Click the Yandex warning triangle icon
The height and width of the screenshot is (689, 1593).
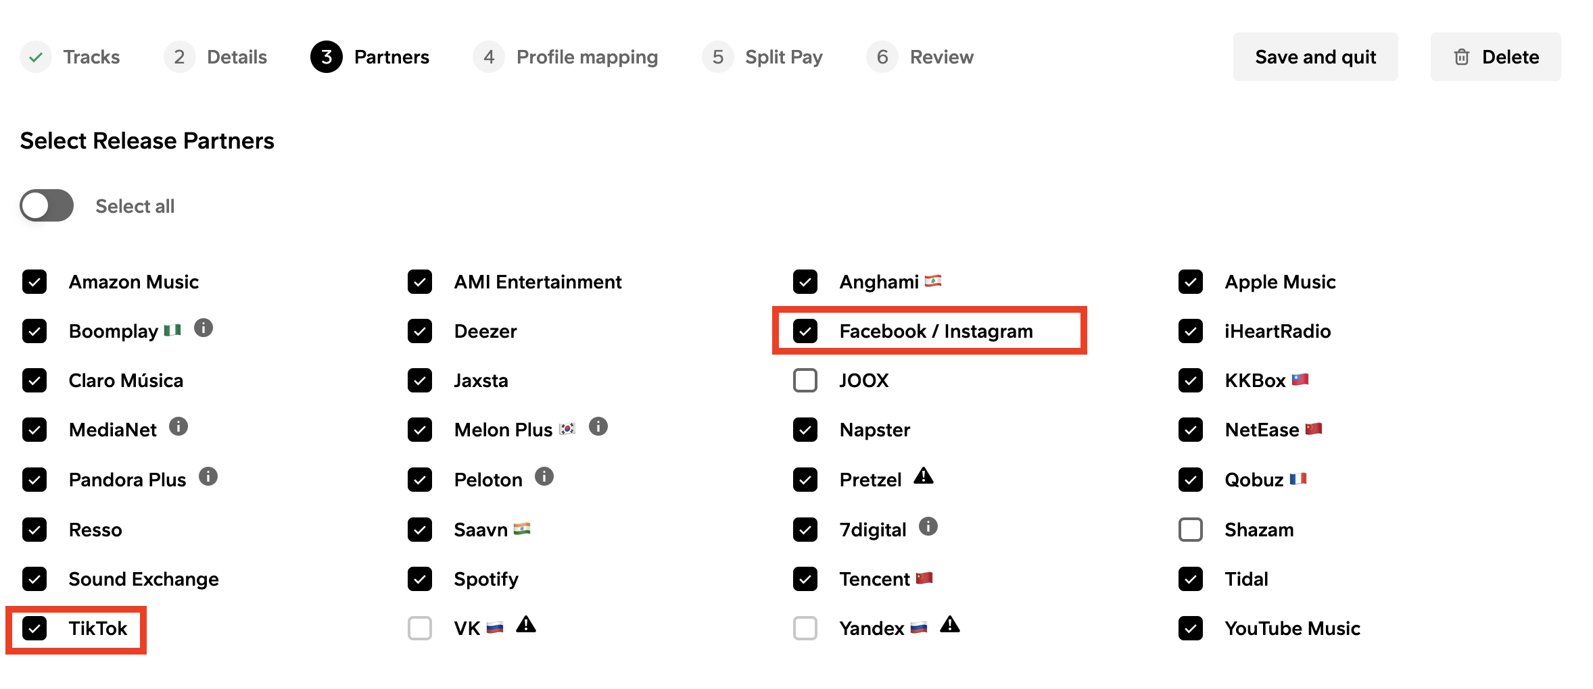[950, 626]
